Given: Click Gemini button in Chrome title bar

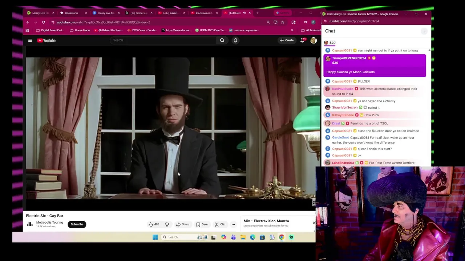Looking at the screenshot, I should click(282, 13).
